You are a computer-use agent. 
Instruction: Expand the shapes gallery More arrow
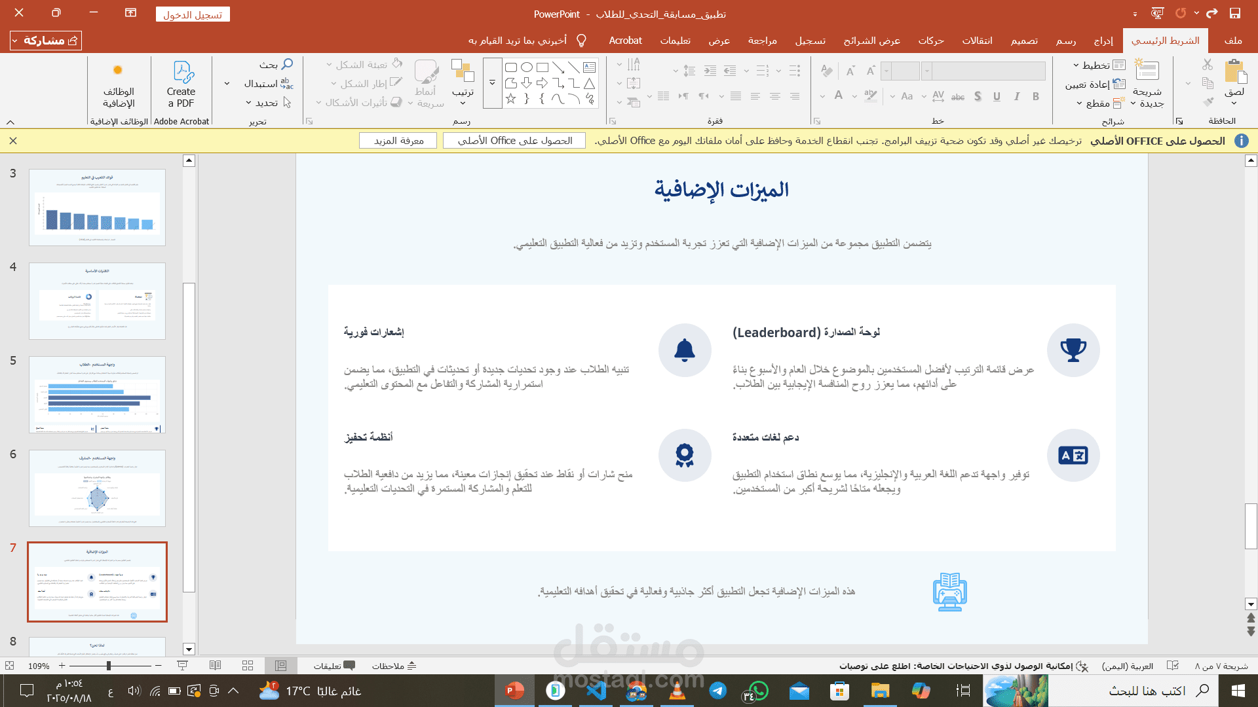(492, 83)
